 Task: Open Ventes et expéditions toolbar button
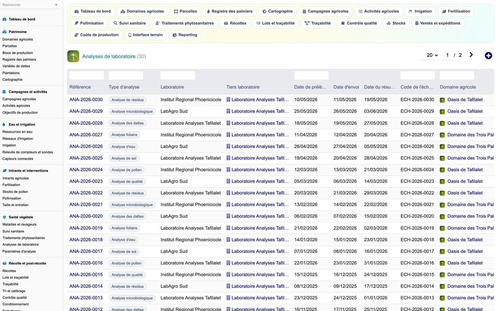[x=437, y=23]
